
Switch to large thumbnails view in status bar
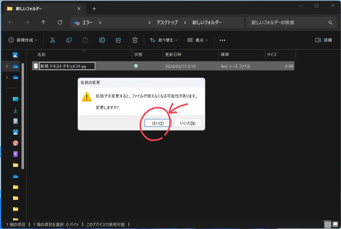336,224
